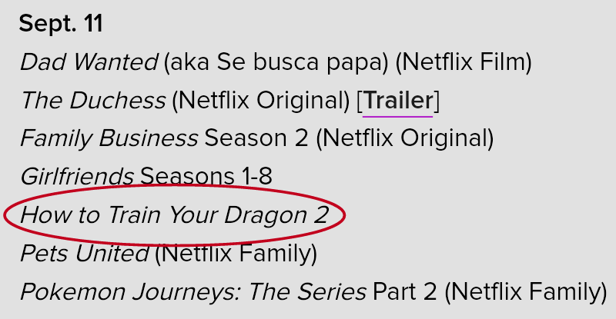
Task: Click "Part 2" after Pokemon Journeys
Action: [x=405, y=292]
